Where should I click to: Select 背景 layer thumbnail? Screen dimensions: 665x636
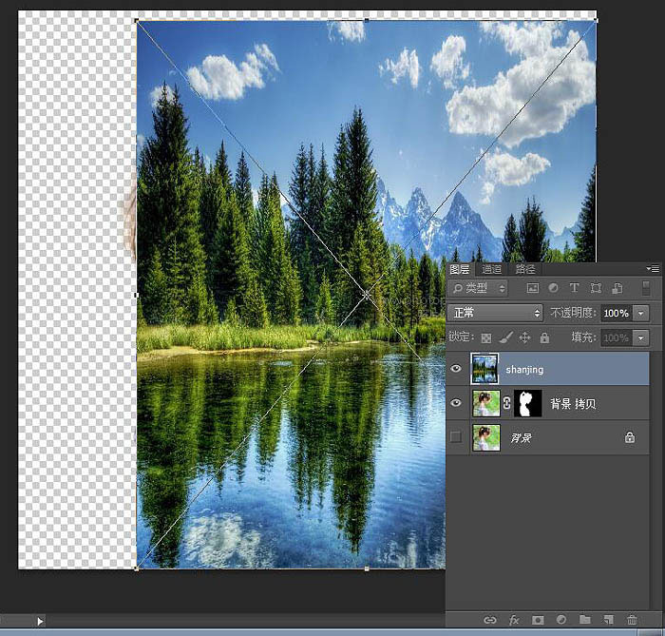click(x=486, y=437)
